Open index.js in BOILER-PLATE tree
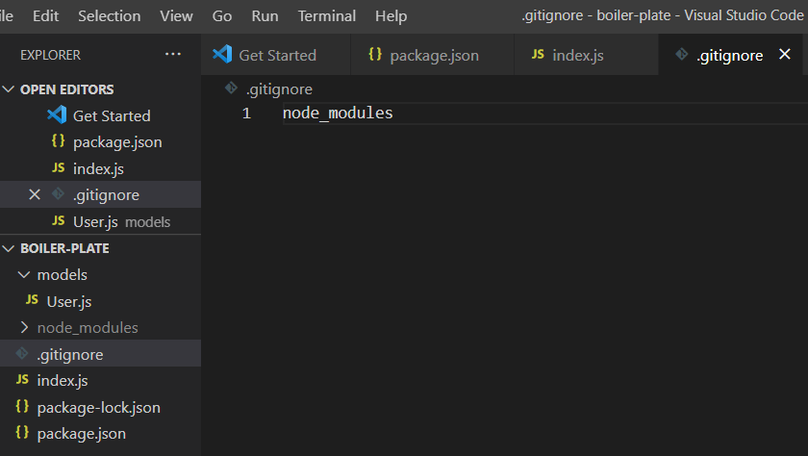Image resolution: width=808 pixels, height=456 pixels. 100,380
